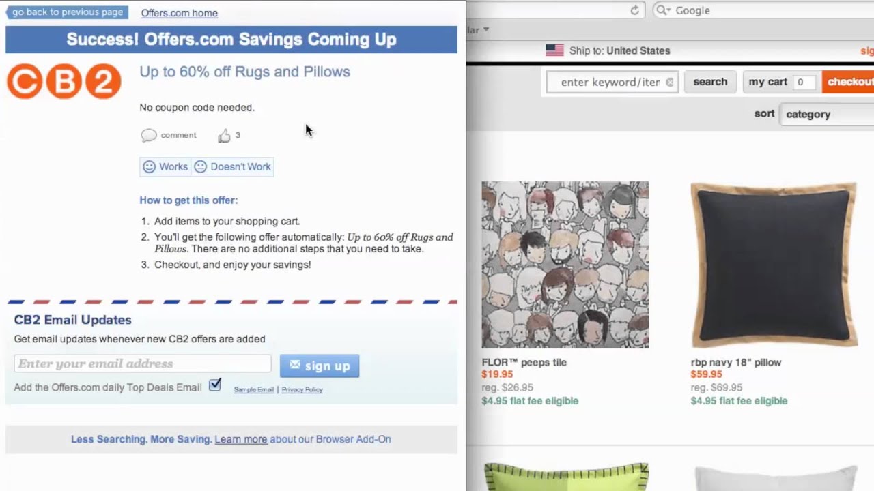Click the CB2 orange logo

click(64, 81)
